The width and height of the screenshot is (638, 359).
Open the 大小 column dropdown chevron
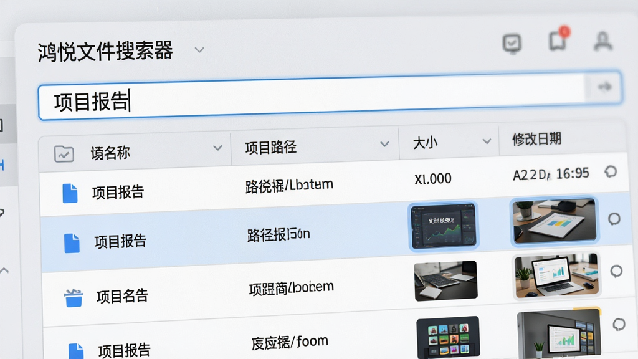coord(487,141)
